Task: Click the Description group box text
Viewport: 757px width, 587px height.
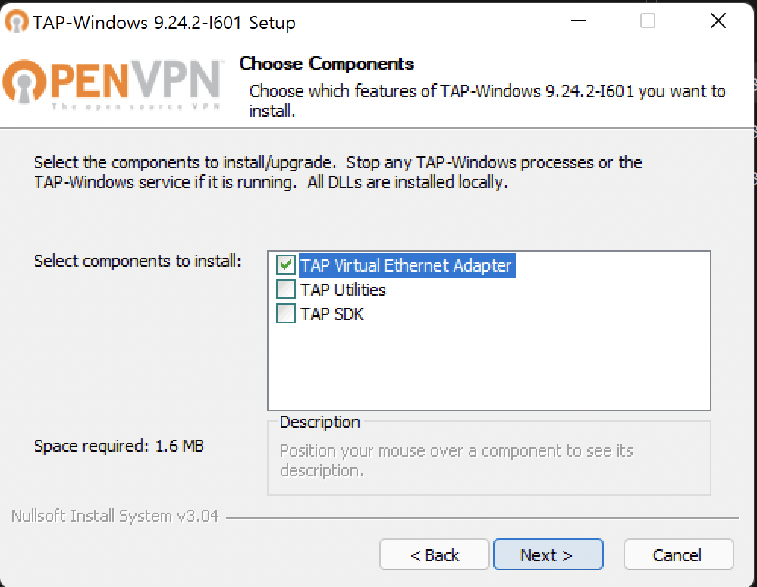Action: pos(456,460)
